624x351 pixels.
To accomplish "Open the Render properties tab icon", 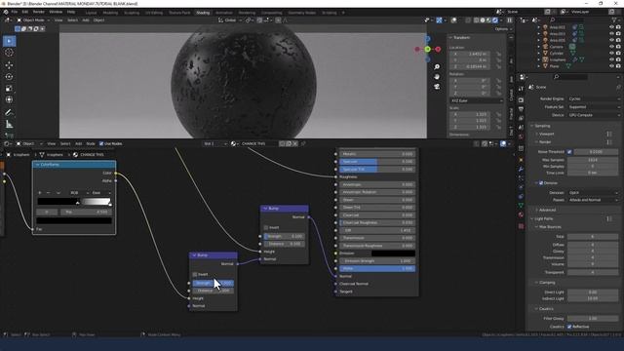I will 521,100.
